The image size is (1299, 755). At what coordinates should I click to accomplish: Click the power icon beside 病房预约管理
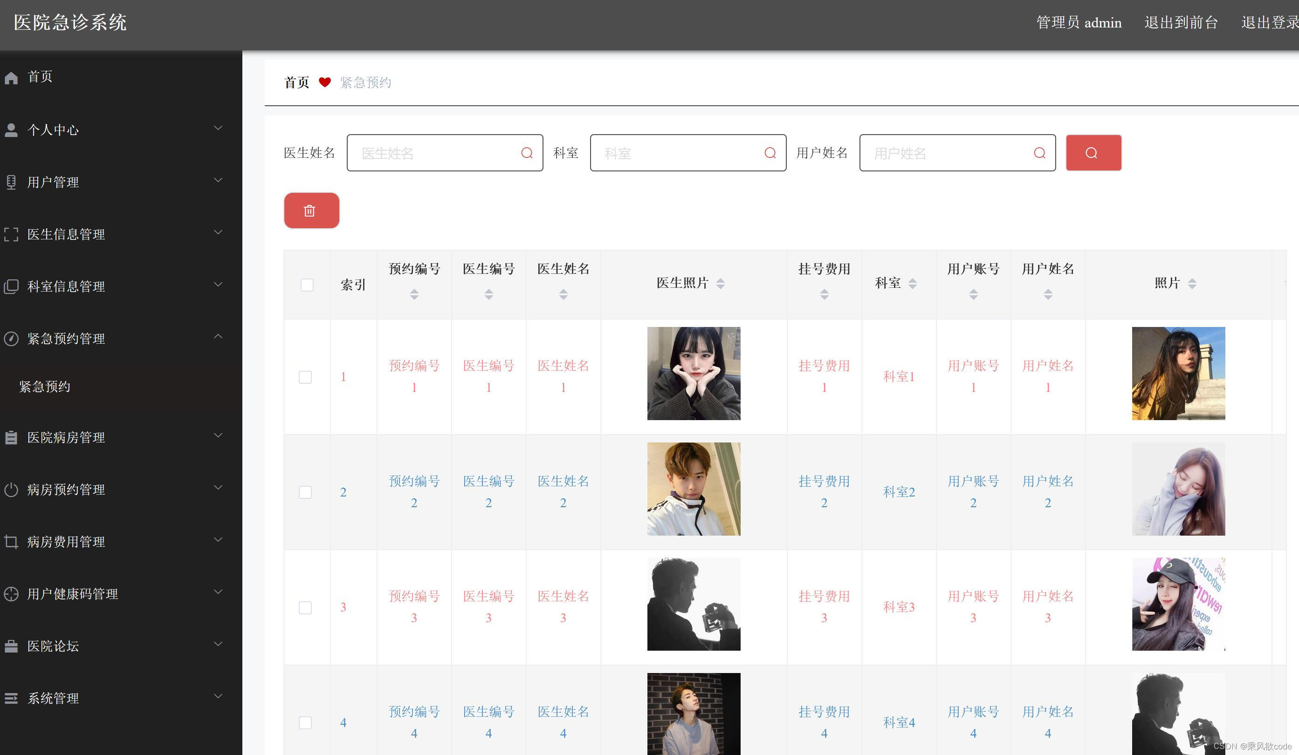[x=11, y=490]
